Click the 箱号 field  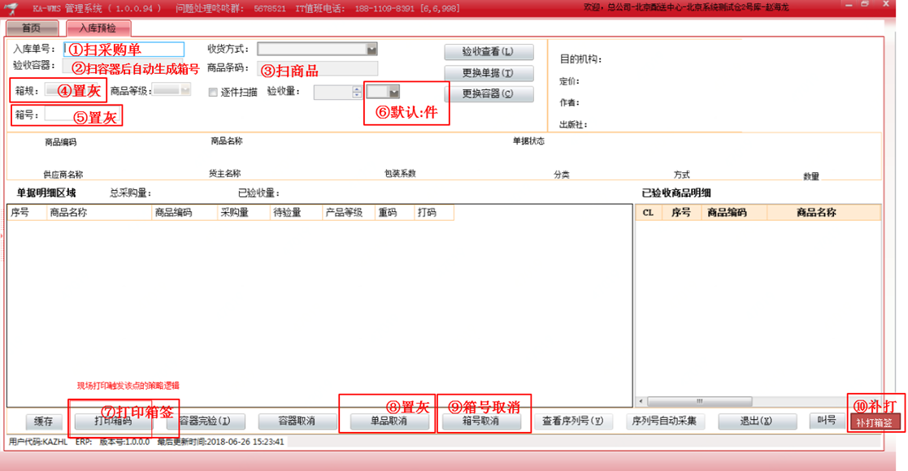81,115
